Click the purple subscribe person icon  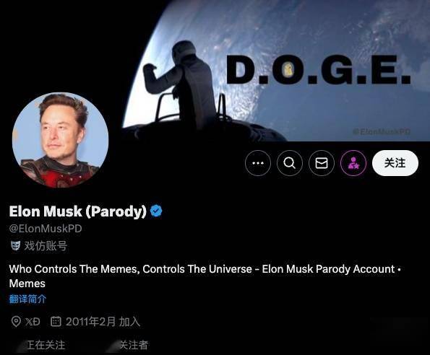(x=353, y=163)
